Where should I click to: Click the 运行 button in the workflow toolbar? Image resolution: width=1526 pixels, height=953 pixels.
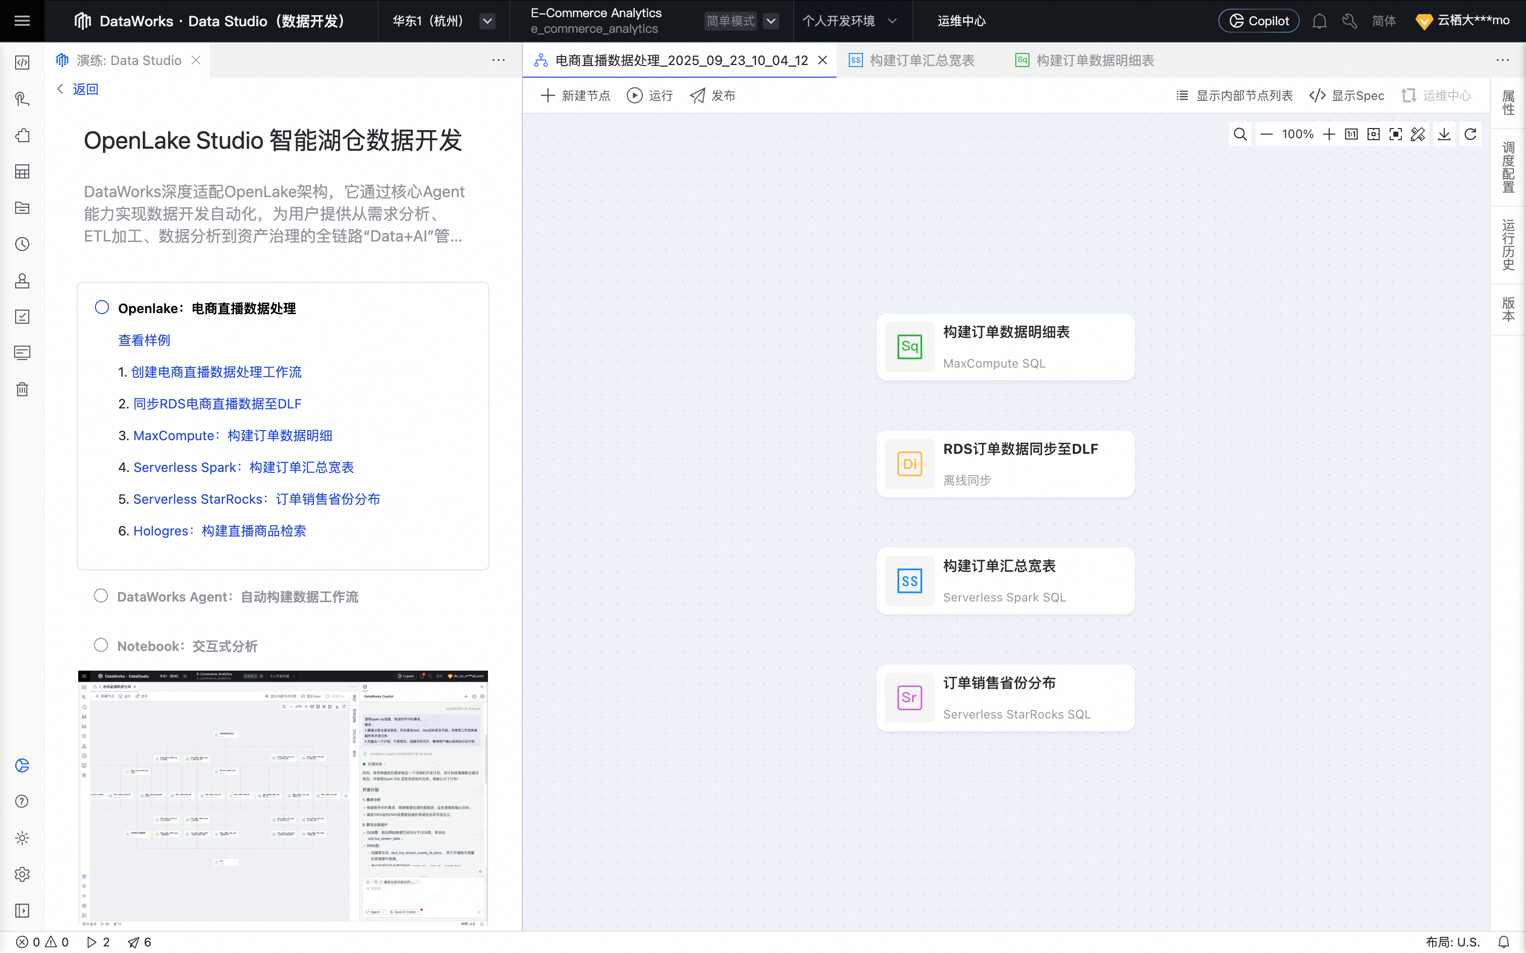pos(649,96)
